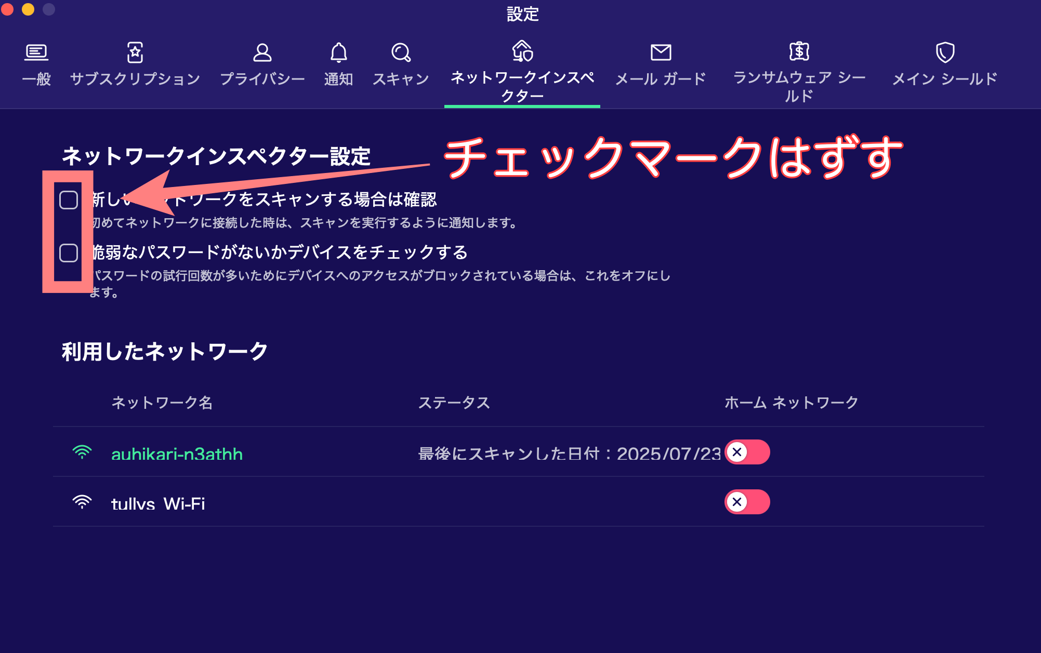The width and height of the screenshot is (1041, 653).
Task: Select the tullys_Wi-Fi network name
Action: [x=158, y=503]
